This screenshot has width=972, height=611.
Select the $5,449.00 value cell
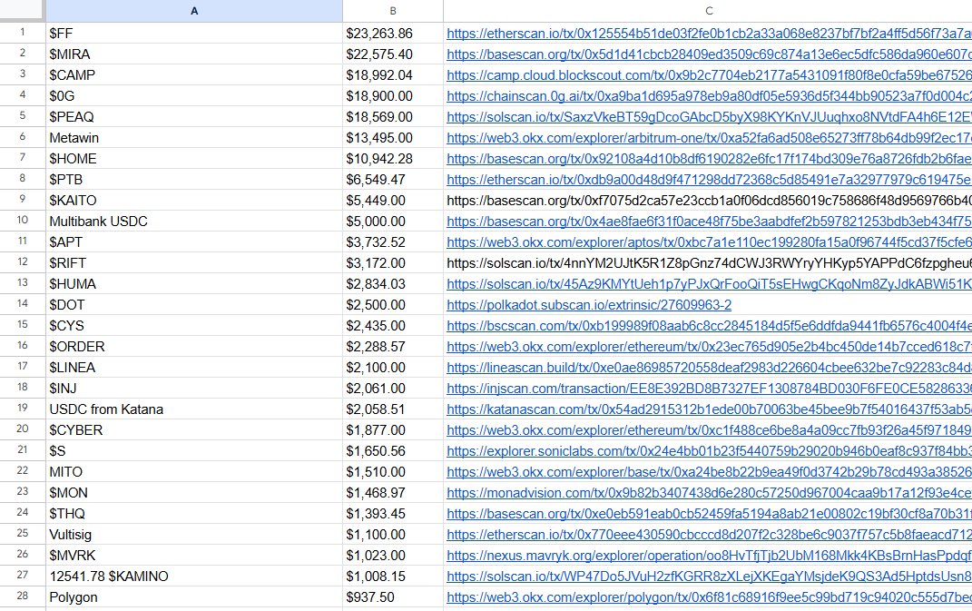(x=393, y=201)
